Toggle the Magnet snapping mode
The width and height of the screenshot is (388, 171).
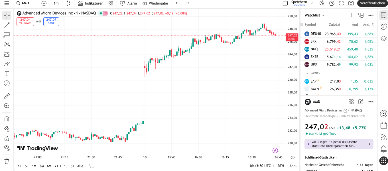coord(6,119)
